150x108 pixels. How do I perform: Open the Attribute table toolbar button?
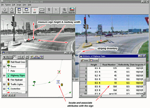[26, 10]
